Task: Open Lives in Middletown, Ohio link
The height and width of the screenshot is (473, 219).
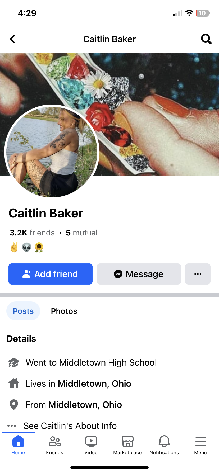Action: 78,384
